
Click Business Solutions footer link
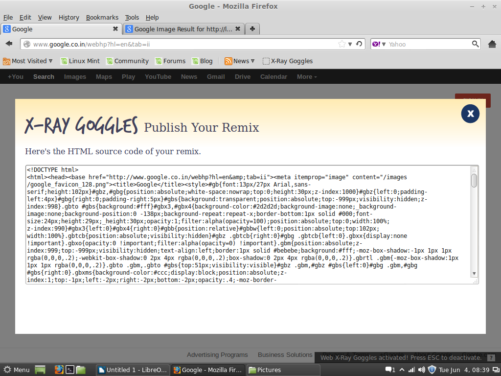(285, 355)
